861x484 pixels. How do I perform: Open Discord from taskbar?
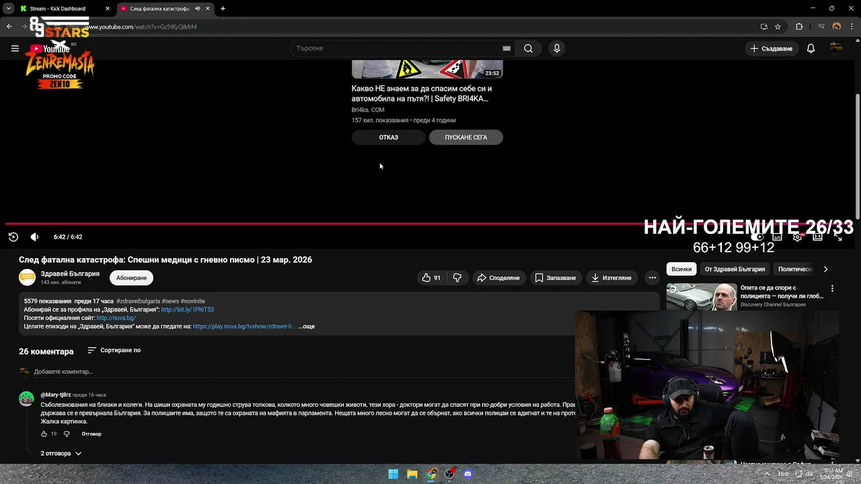(468, 474)
